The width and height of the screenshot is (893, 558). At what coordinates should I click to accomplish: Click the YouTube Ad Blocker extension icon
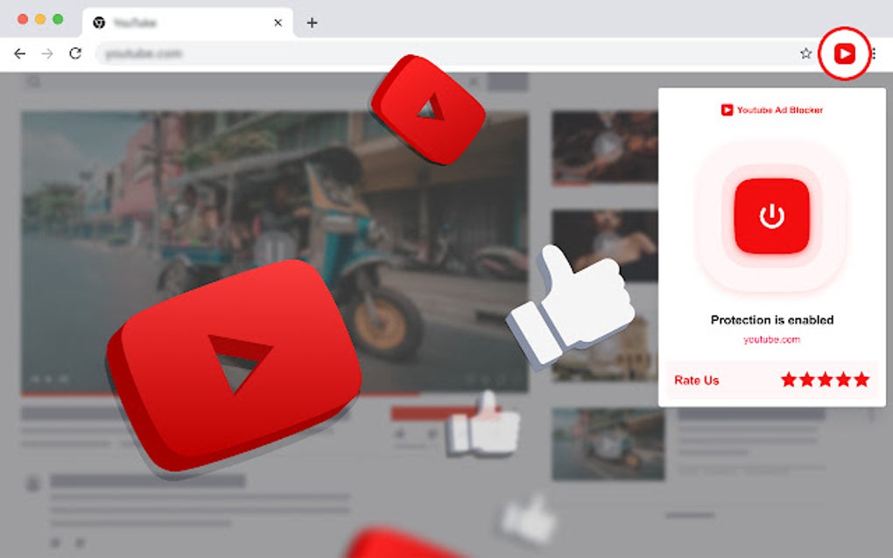pos(843,53)
